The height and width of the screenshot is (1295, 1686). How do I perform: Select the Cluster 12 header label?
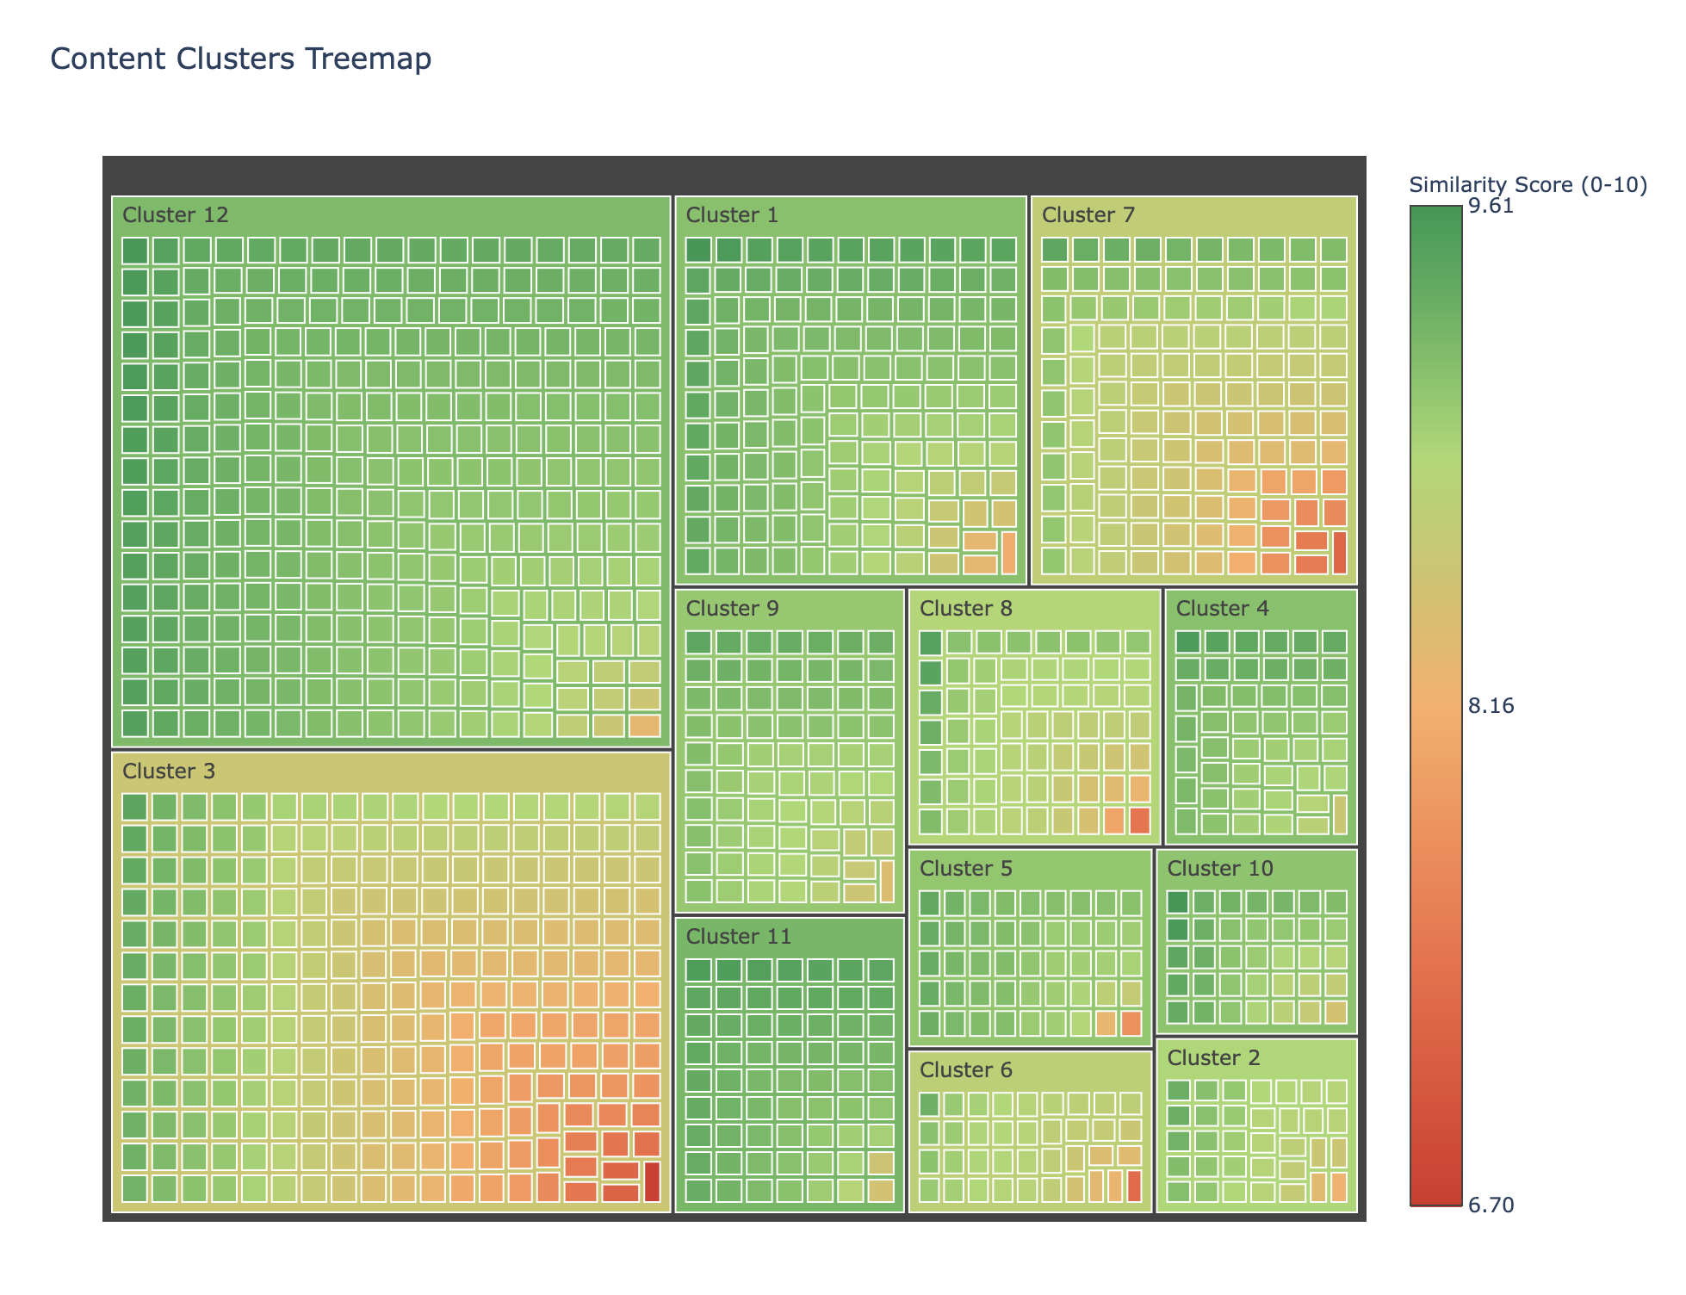[176, 215]
